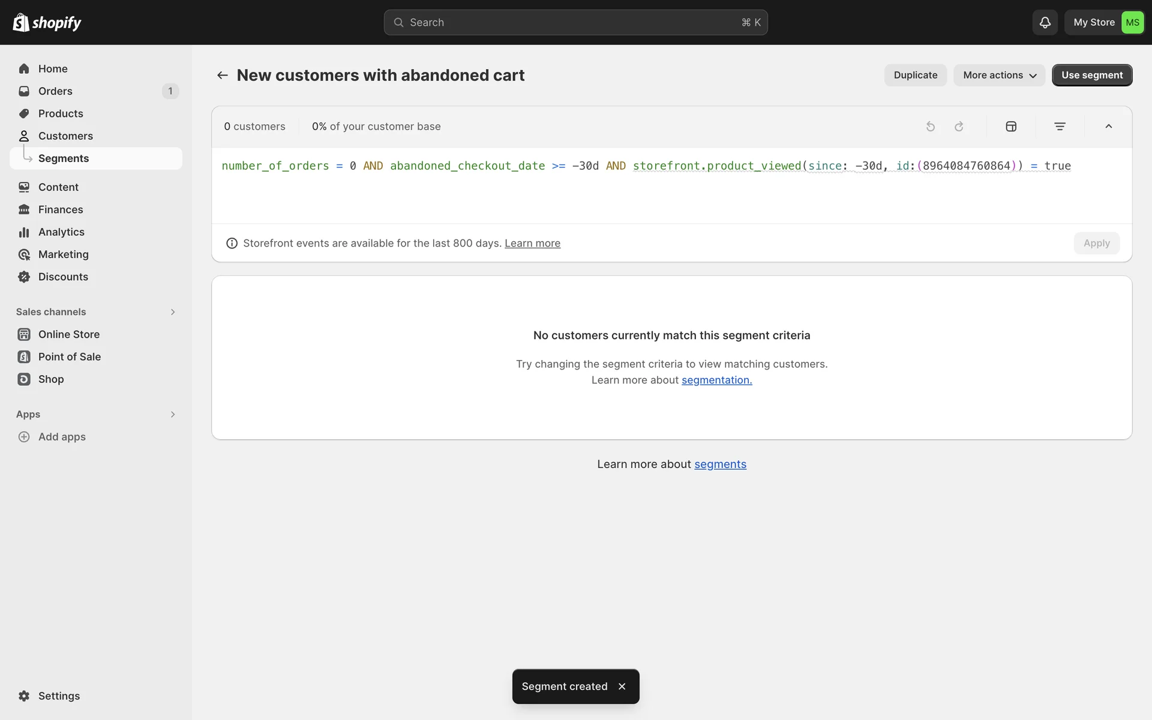Go to Orders in sidebar
1152x720 pixels.
(x=55, y=91)
